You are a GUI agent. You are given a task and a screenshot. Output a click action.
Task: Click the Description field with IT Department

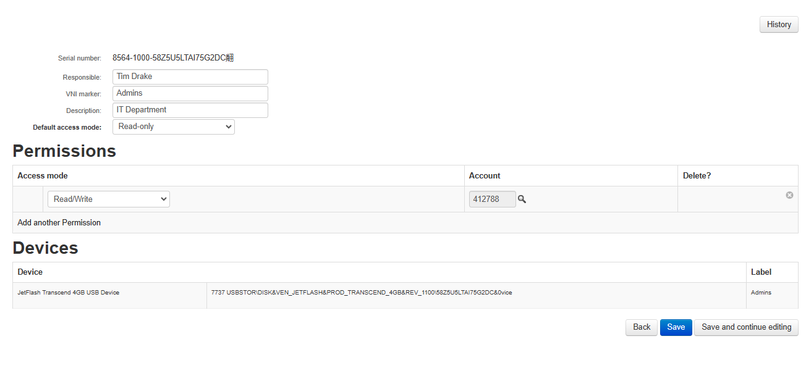(190, 110)
